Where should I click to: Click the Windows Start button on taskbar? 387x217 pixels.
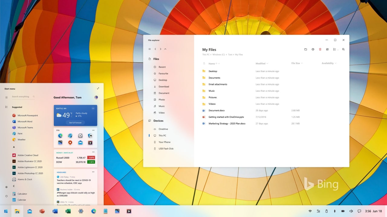coord(6,211)
